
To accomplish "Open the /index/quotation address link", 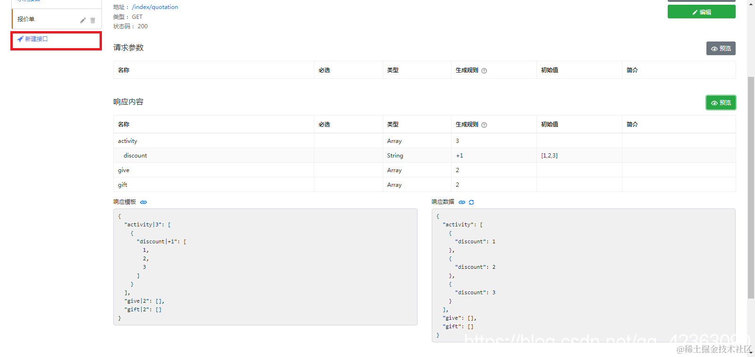I will (x=155, y=7).
